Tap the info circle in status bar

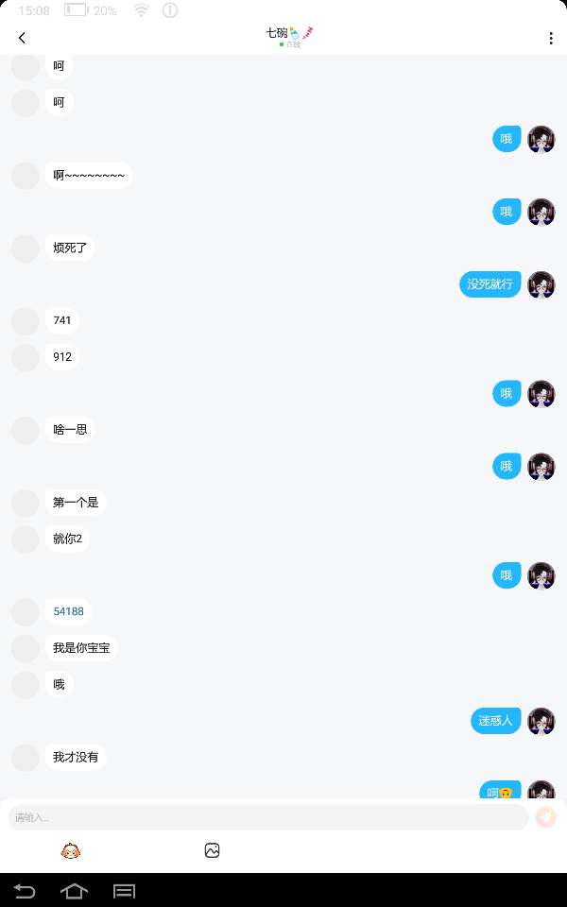170,10
